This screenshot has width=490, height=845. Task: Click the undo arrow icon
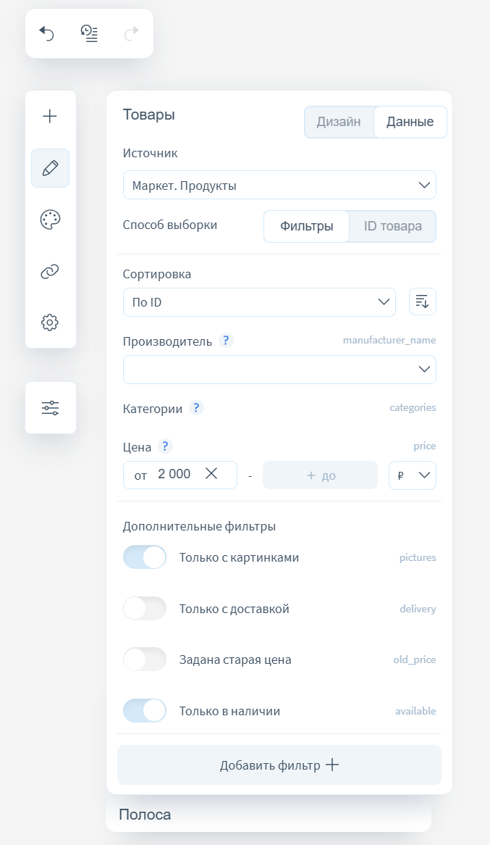[x=47, y=33]
